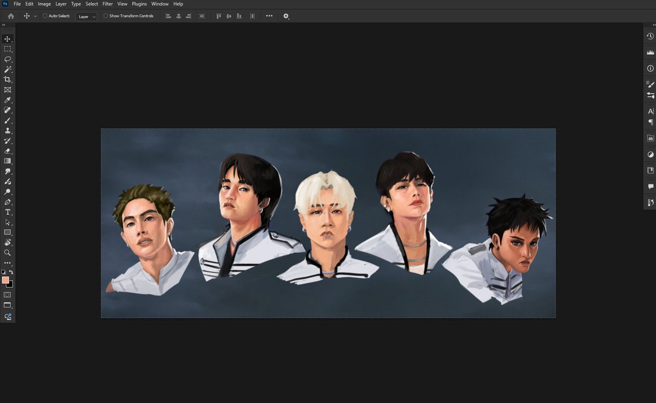Swap foreground and background colors

coord(11,272)
